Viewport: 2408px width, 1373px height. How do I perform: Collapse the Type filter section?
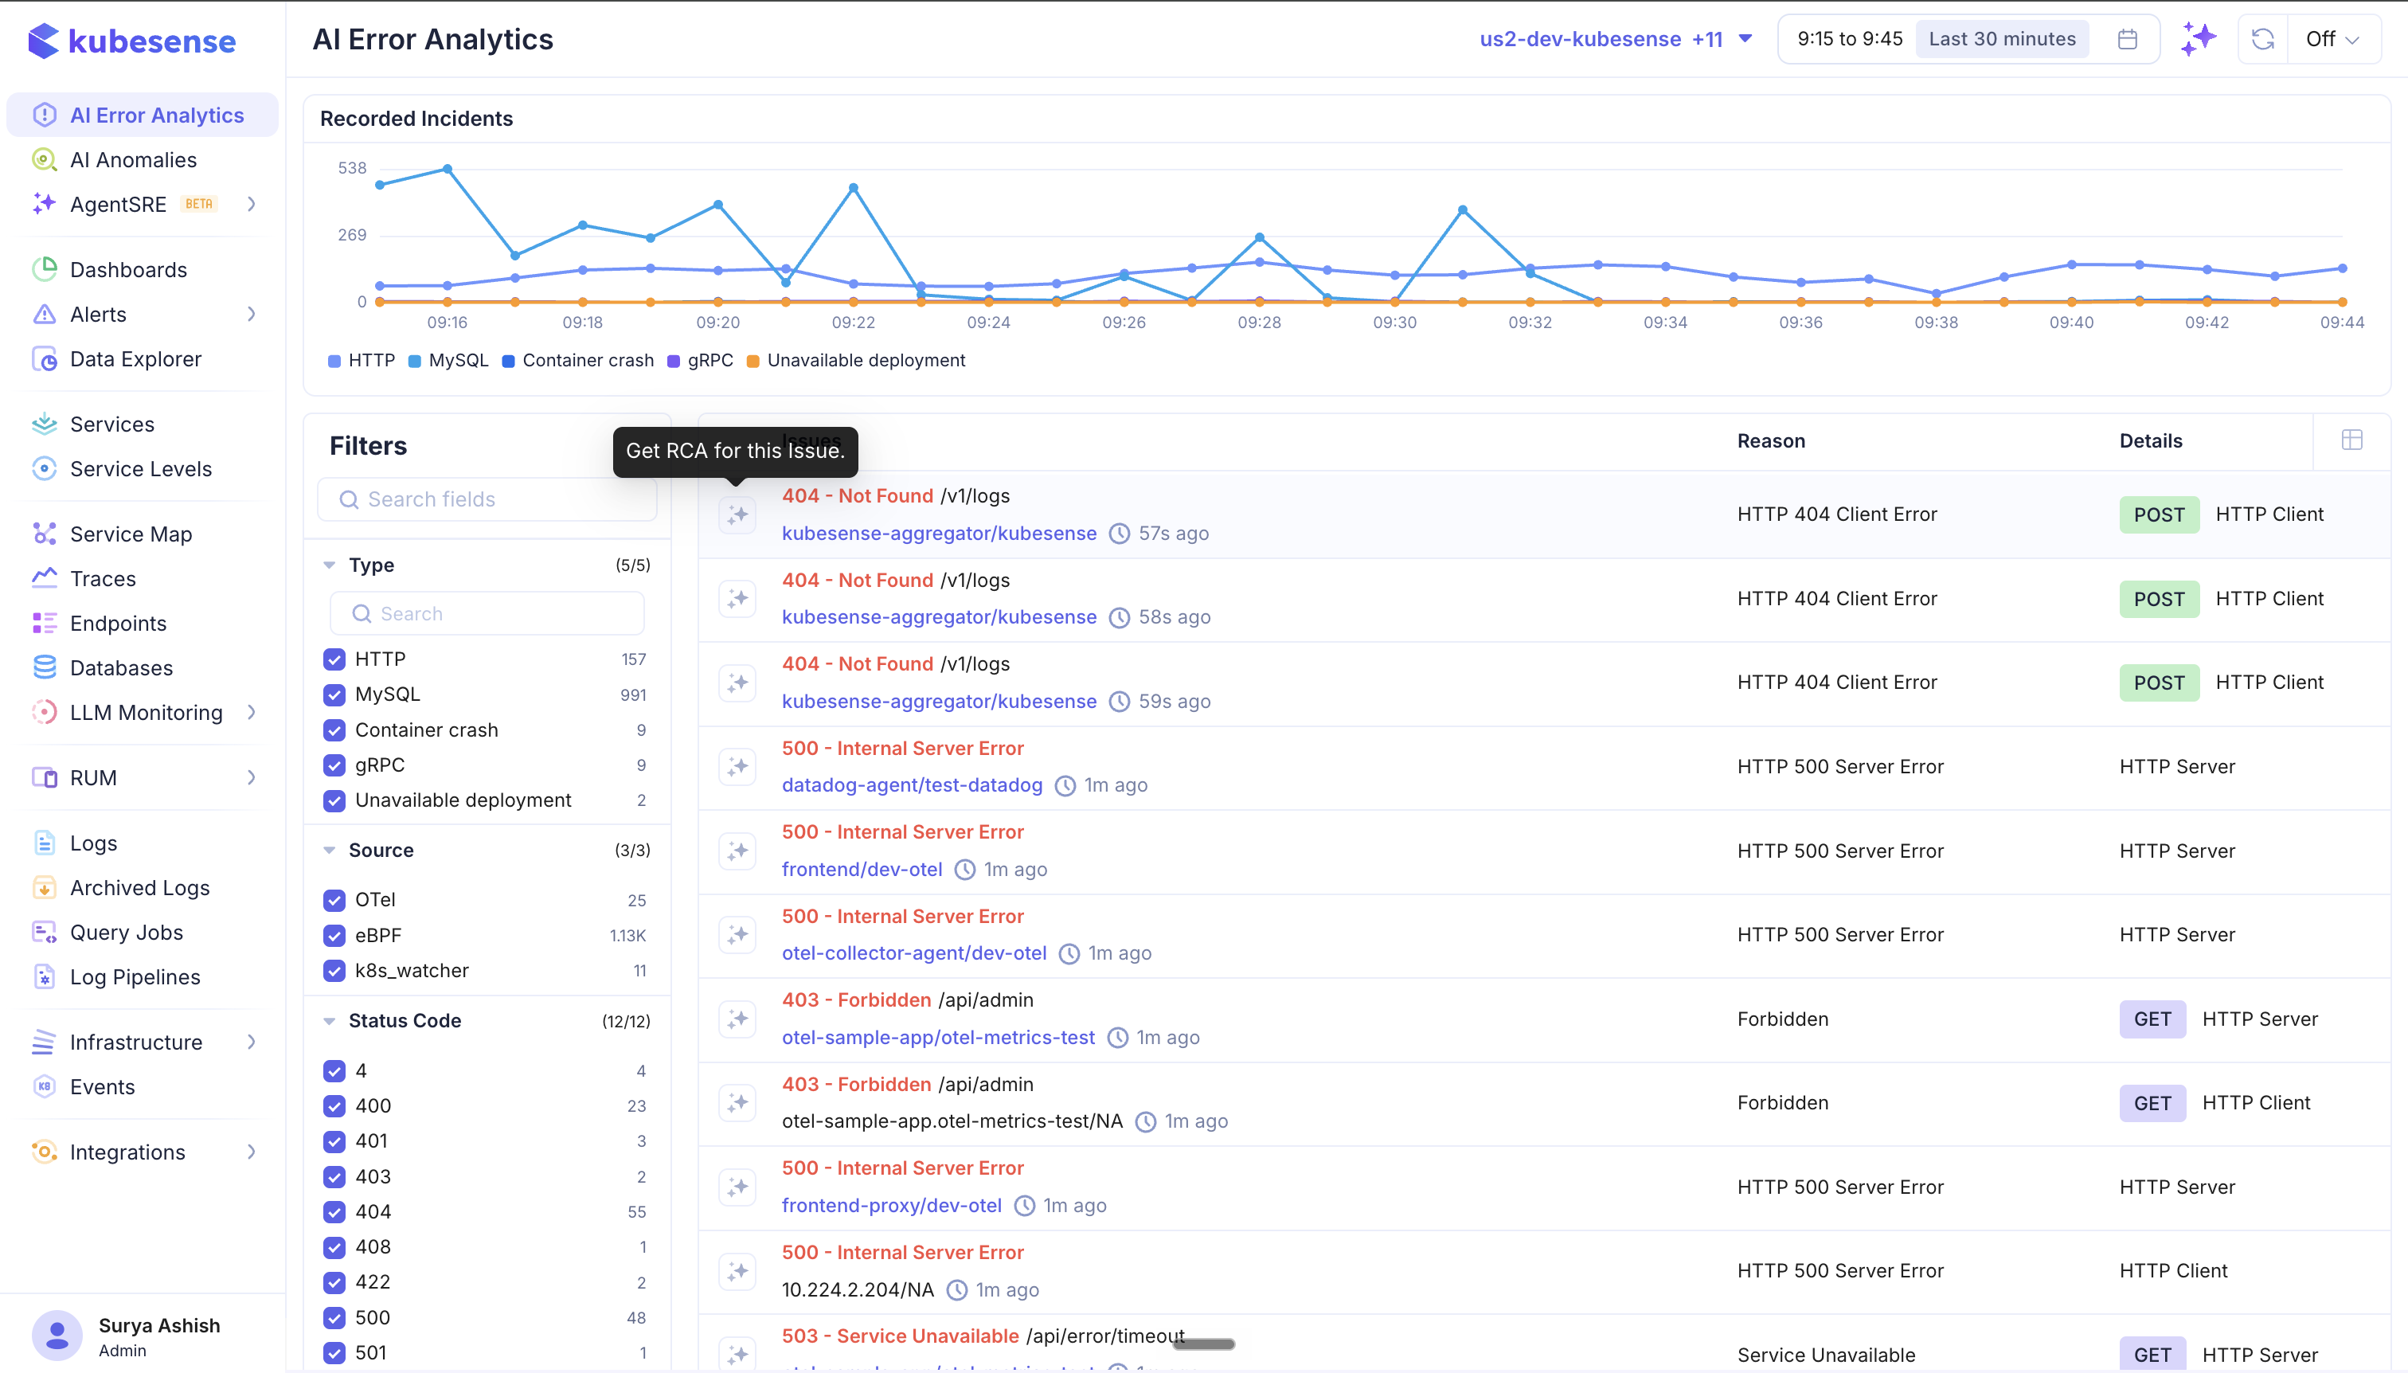329,565
